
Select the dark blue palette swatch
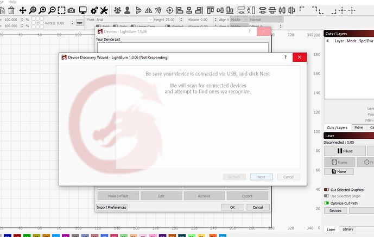pyautogui.click(x=8, y=235)
